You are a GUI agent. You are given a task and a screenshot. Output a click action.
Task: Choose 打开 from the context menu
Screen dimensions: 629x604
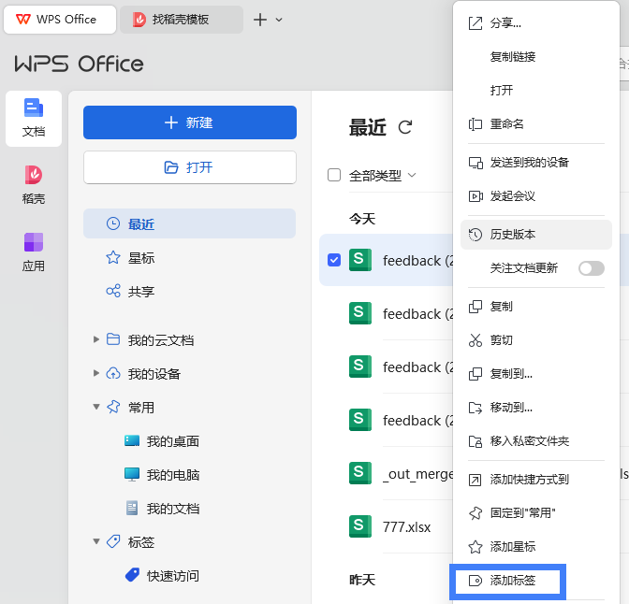[536, 90]
